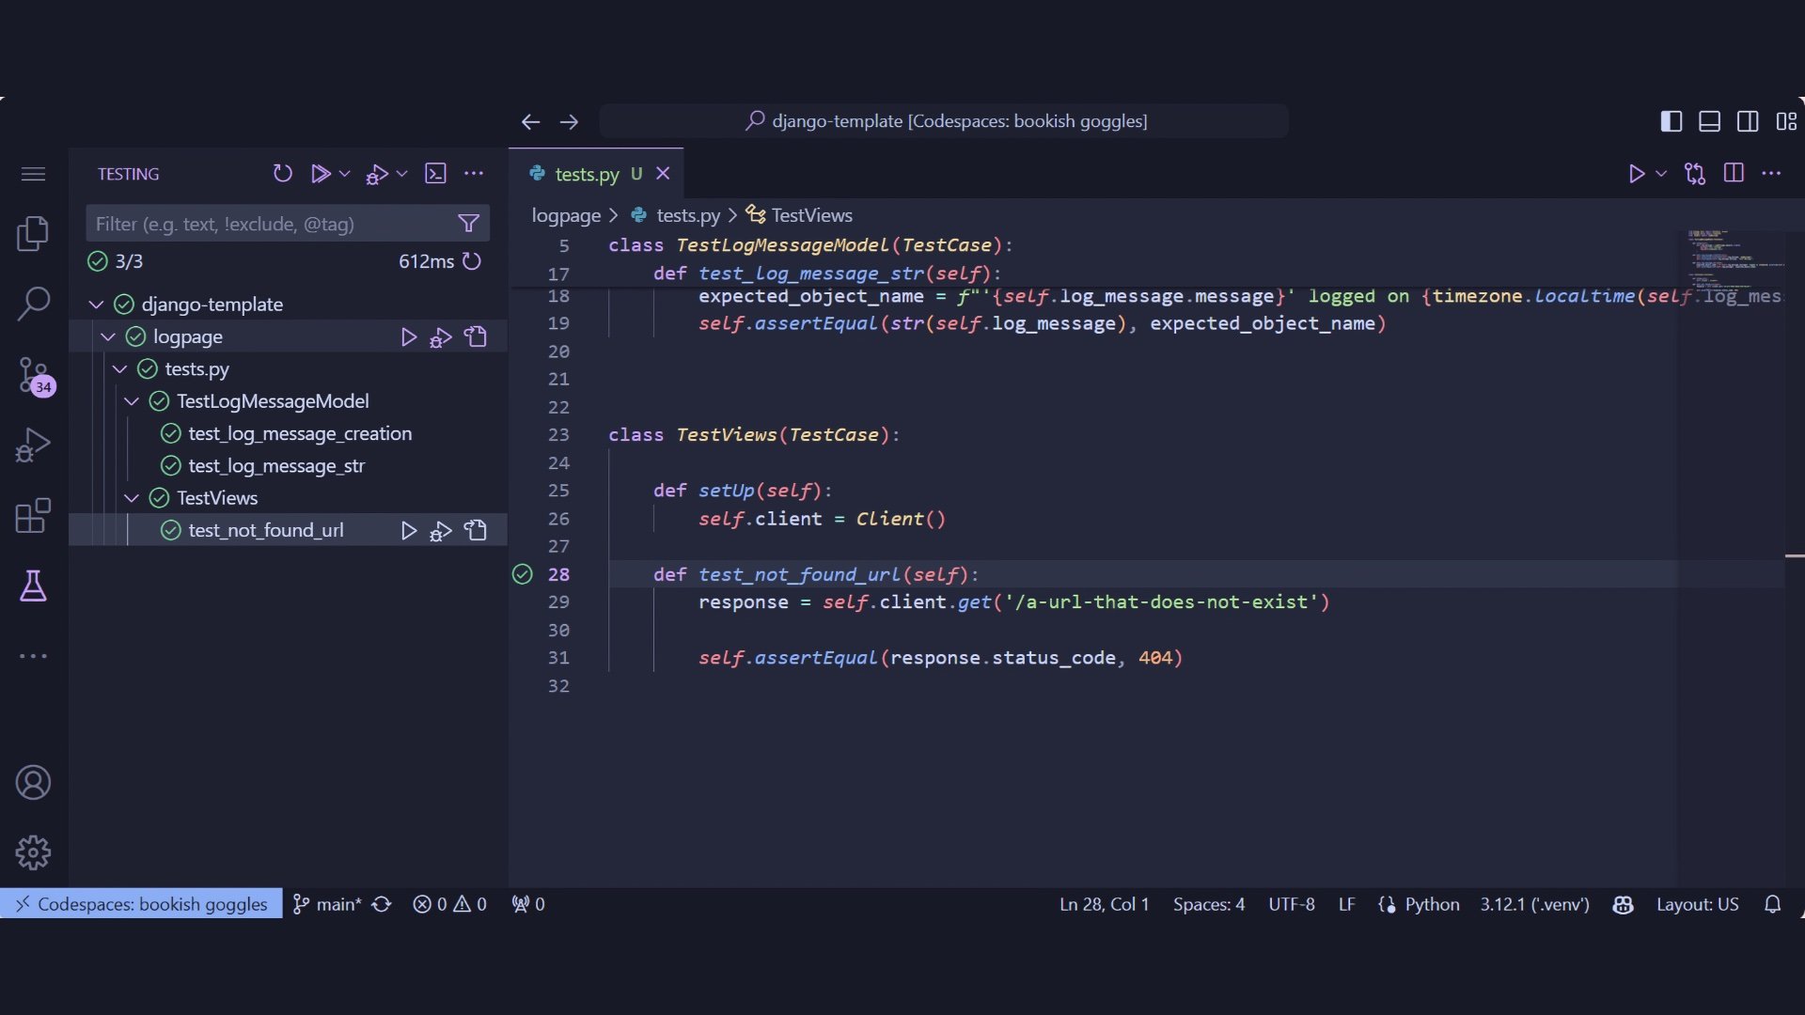Click the Codespaces: bookish goggles remote indicator
Viewport: 1805px width, 1015px height.
pyautogui.click(x=141, y=904)
